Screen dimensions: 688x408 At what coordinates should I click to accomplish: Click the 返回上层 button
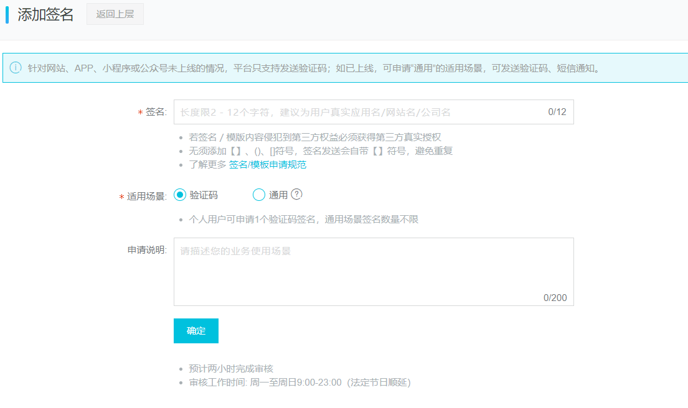115,14
